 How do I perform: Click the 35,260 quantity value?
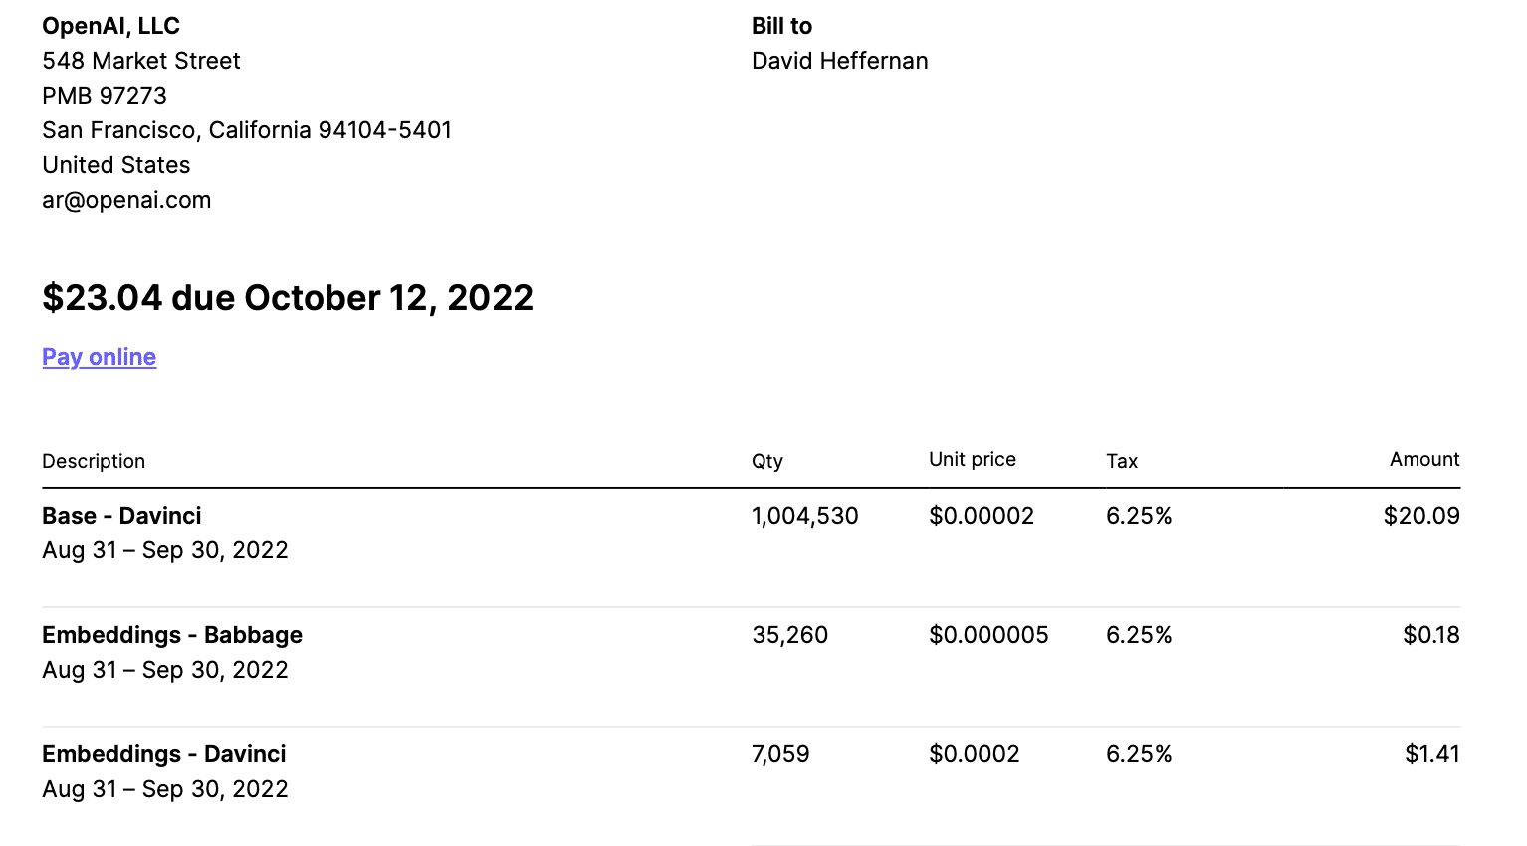coord(789,635)
